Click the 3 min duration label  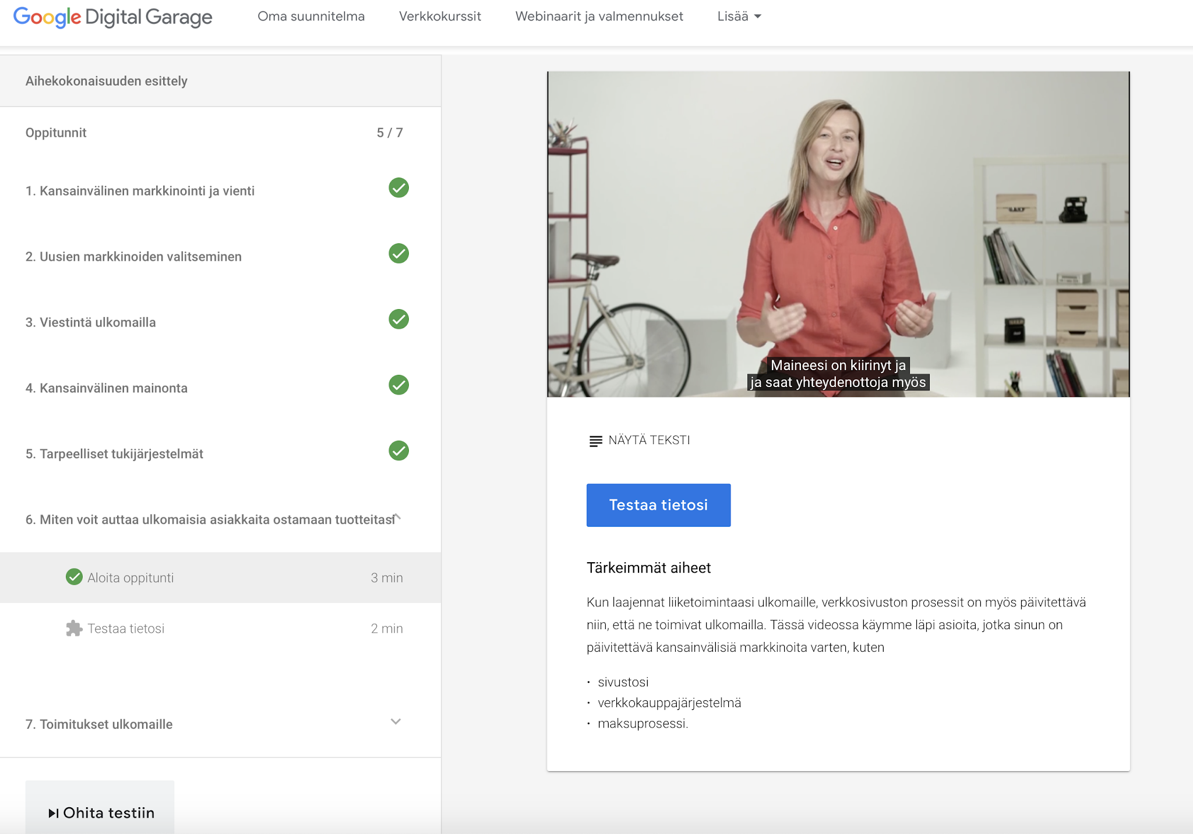[387, 578]
